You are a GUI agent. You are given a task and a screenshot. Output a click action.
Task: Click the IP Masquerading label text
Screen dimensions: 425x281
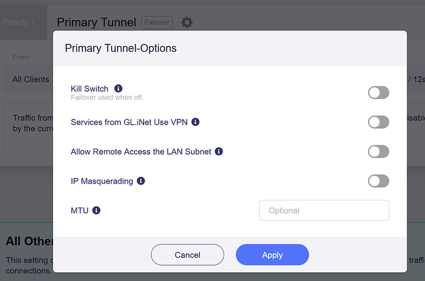pyautogui.click(x=101, y=181)
